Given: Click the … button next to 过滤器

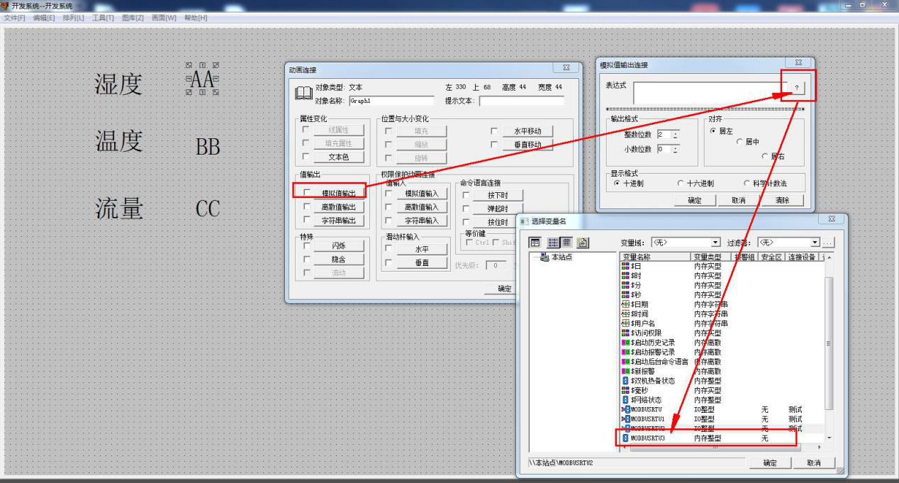Looking at the screenshot, I should coord(827,243).
